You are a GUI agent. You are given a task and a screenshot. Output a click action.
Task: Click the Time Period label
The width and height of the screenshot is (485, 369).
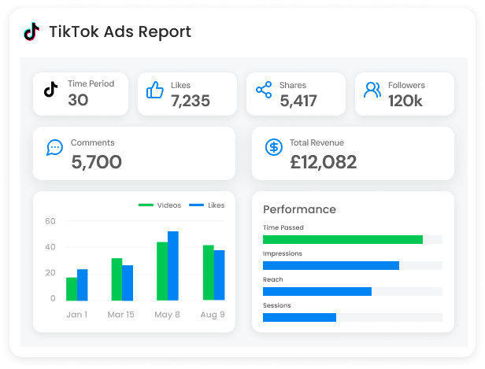(91, 83)
